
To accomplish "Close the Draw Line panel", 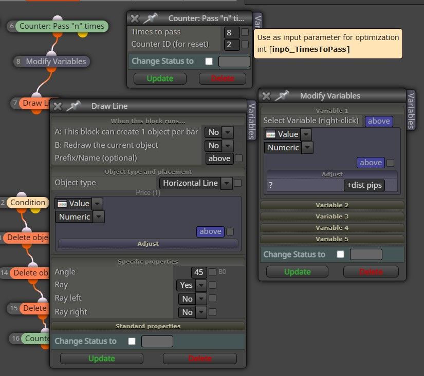I will click(58, 106).
